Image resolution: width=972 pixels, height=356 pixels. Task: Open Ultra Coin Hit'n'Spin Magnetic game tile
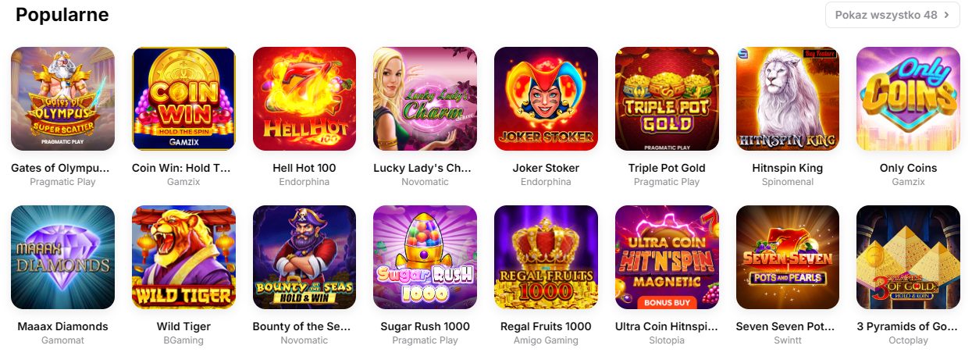tap(667, 257)
